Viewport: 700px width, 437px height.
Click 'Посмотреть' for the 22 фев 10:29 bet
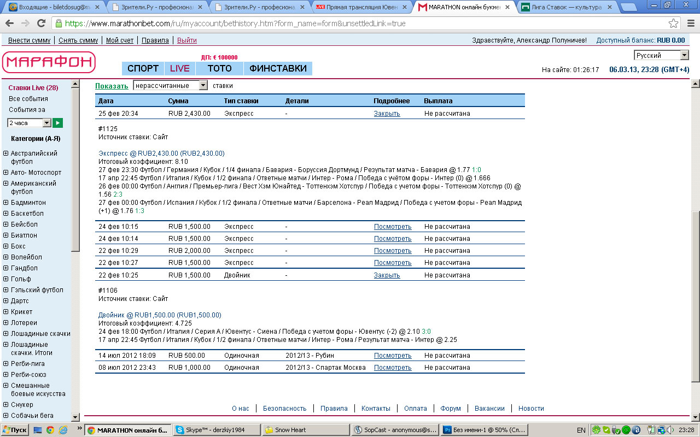(393, 251)
